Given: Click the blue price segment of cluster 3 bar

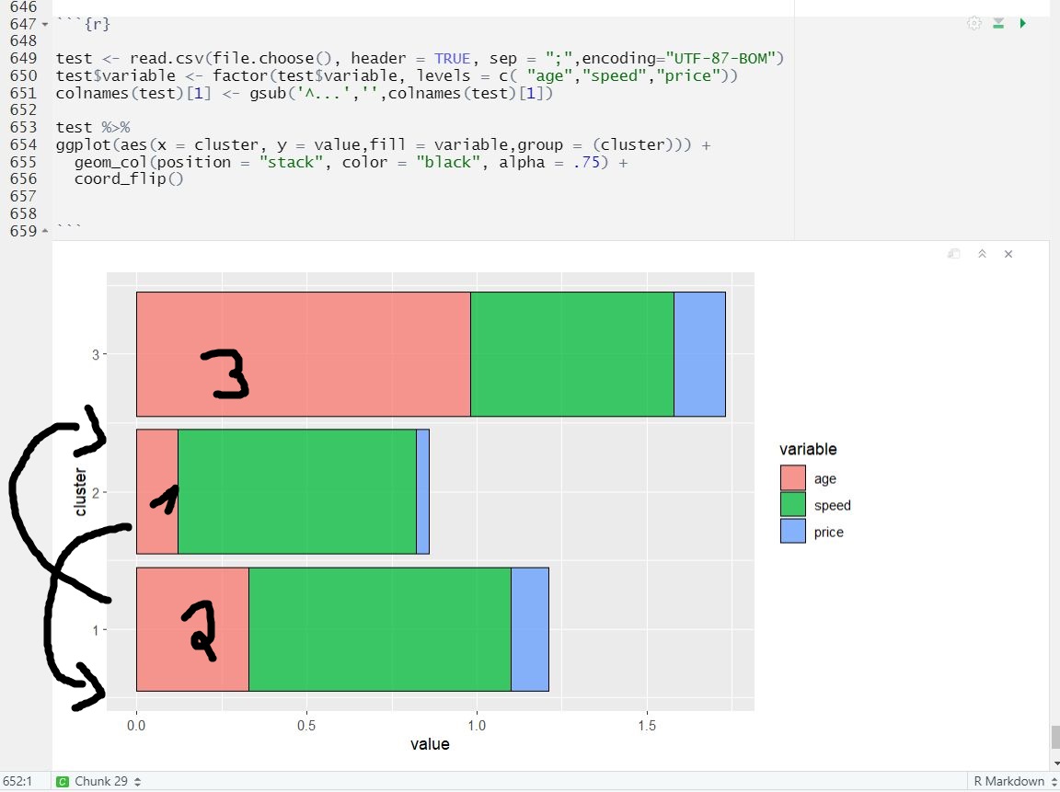Looking at the screenshot, I should click(x=699, y=354).
